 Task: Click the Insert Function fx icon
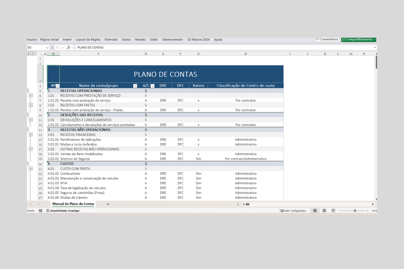pyautogui.click(x=68, y=47)
